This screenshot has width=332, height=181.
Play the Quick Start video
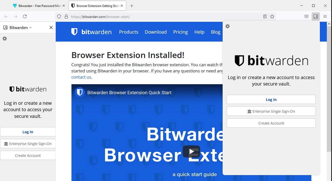point(191,151)
